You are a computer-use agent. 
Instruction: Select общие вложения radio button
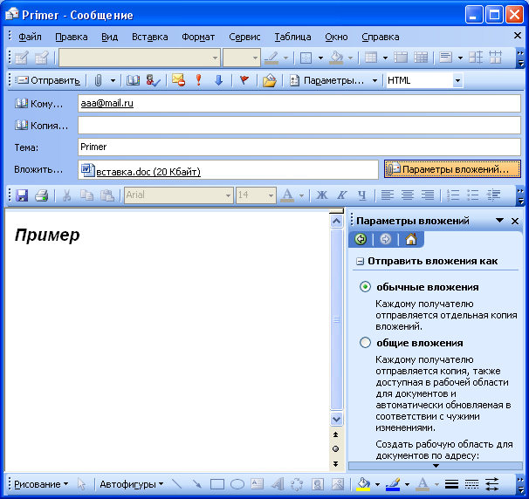(x=365, y=343)
